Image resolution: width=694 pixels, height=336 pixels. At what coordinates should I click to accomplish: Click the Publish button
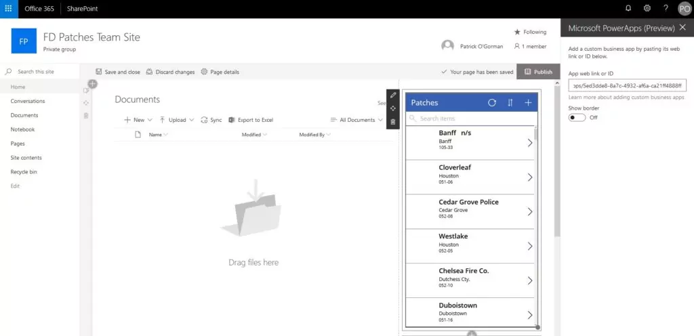click(x=538, y=72)
